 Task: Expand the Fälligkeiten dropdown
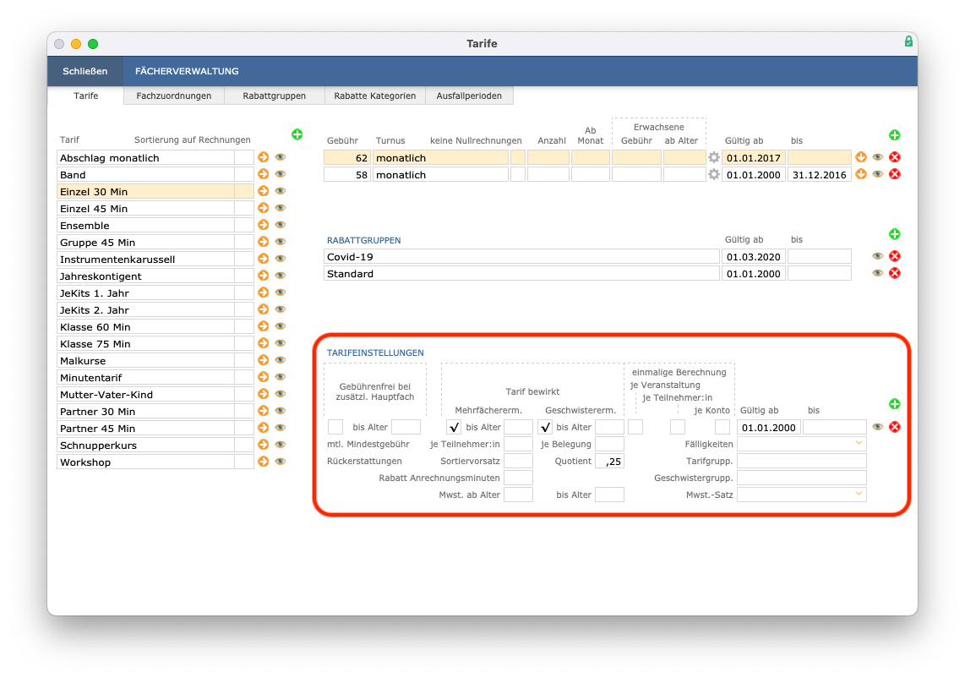point(802,444)
